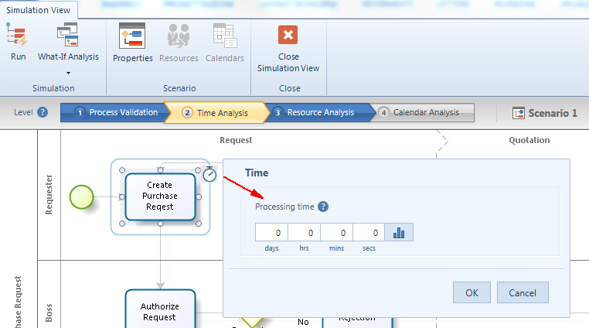Click the Boss lane label

[x=49, y=313]
